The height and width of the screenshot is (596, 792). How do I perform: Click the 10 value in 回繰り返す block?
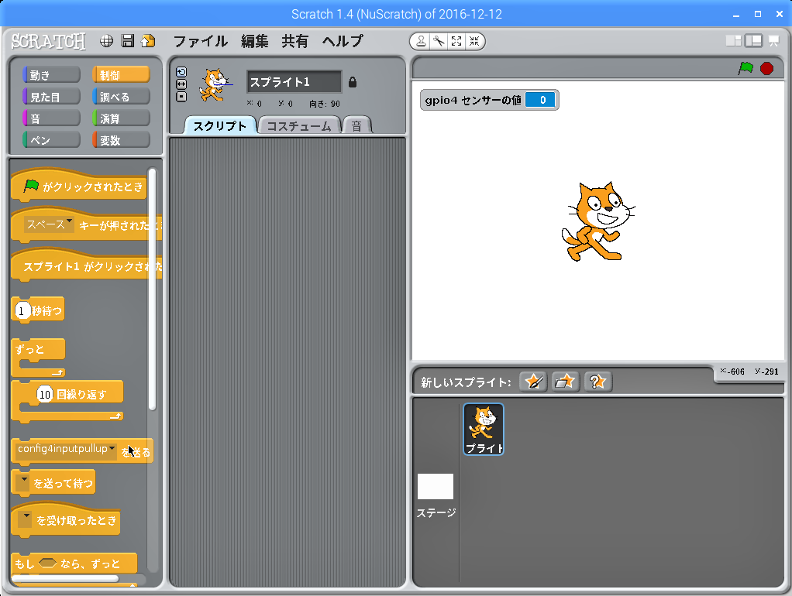point(45,394)
